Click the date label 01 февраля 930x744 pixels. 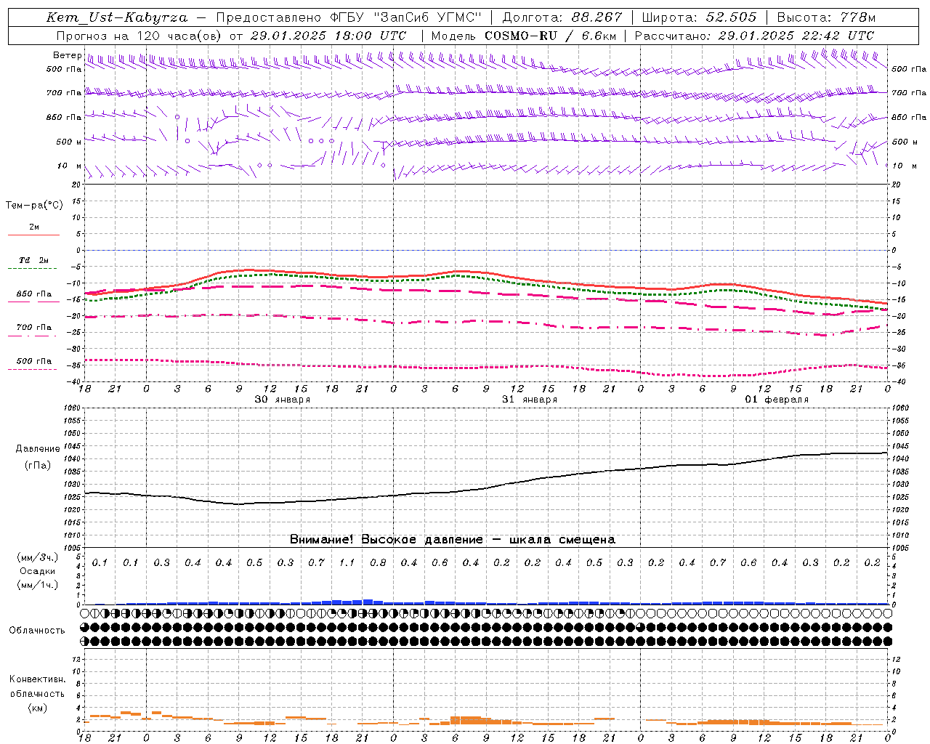coord(777,400)
